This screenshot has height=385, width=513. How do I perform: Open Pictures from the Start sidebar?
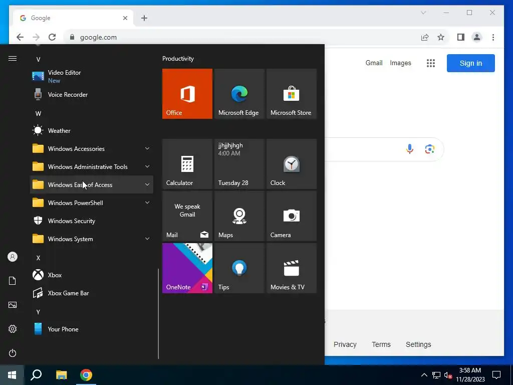[x=13, y=305]
